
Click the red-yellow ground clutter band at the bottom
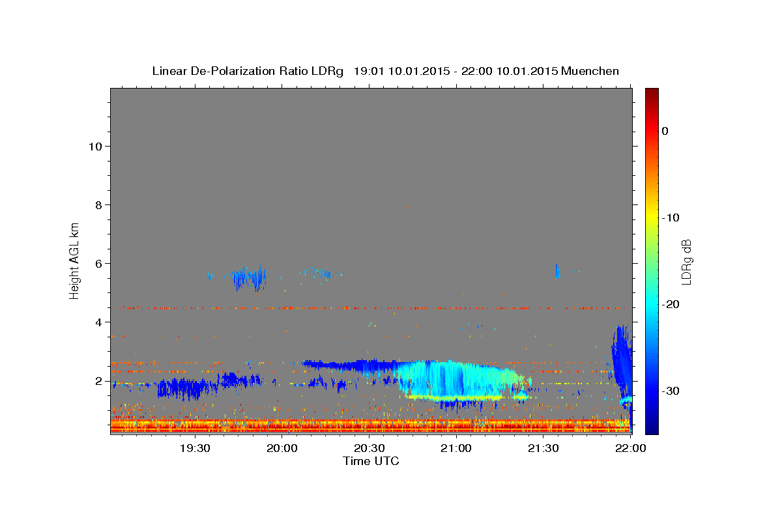(371, 425)
